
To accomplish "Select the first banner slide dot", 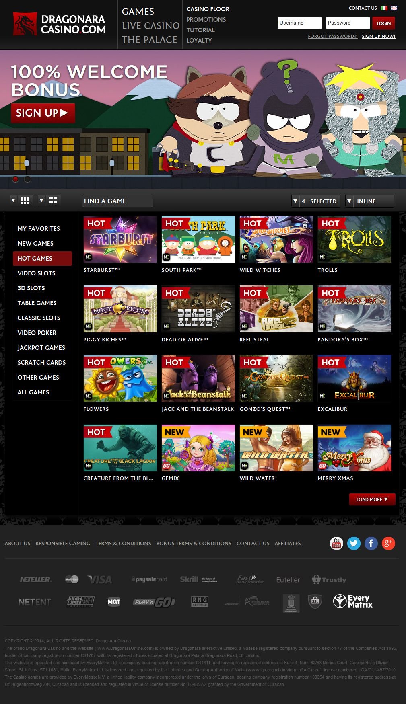I will tap(16, 179).
